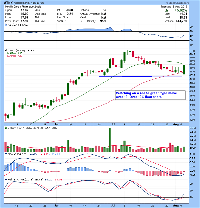Click the red MA(50) legend line marker
The width and height of the screenshot is (200, 208).
pos(6,56)
